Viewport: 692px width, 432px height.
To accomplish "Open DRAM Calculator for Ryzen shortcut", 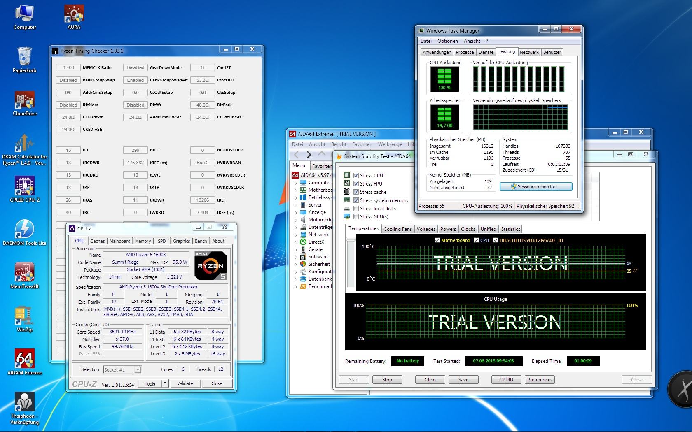I will (25, 149).
